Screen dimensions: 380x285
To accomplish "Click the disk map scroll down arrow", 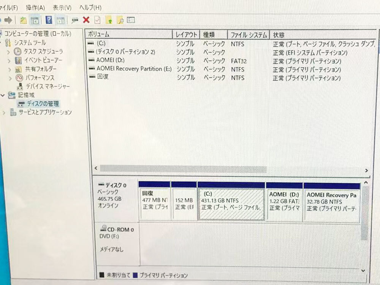I will (363, 271).
